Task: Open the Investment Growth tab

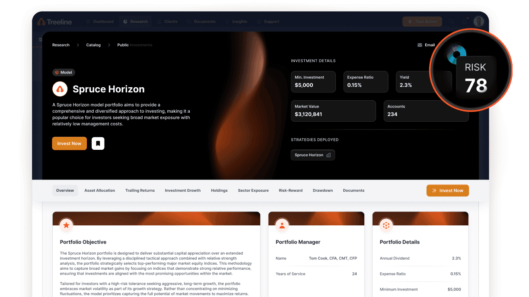Action: pyautogui.click(x=183, y=190)
